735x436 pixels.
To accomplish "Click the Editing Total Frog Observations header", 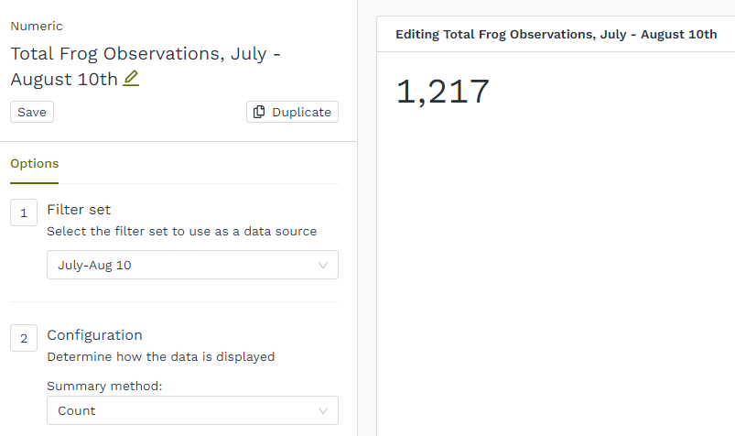I will pos(556,34).
